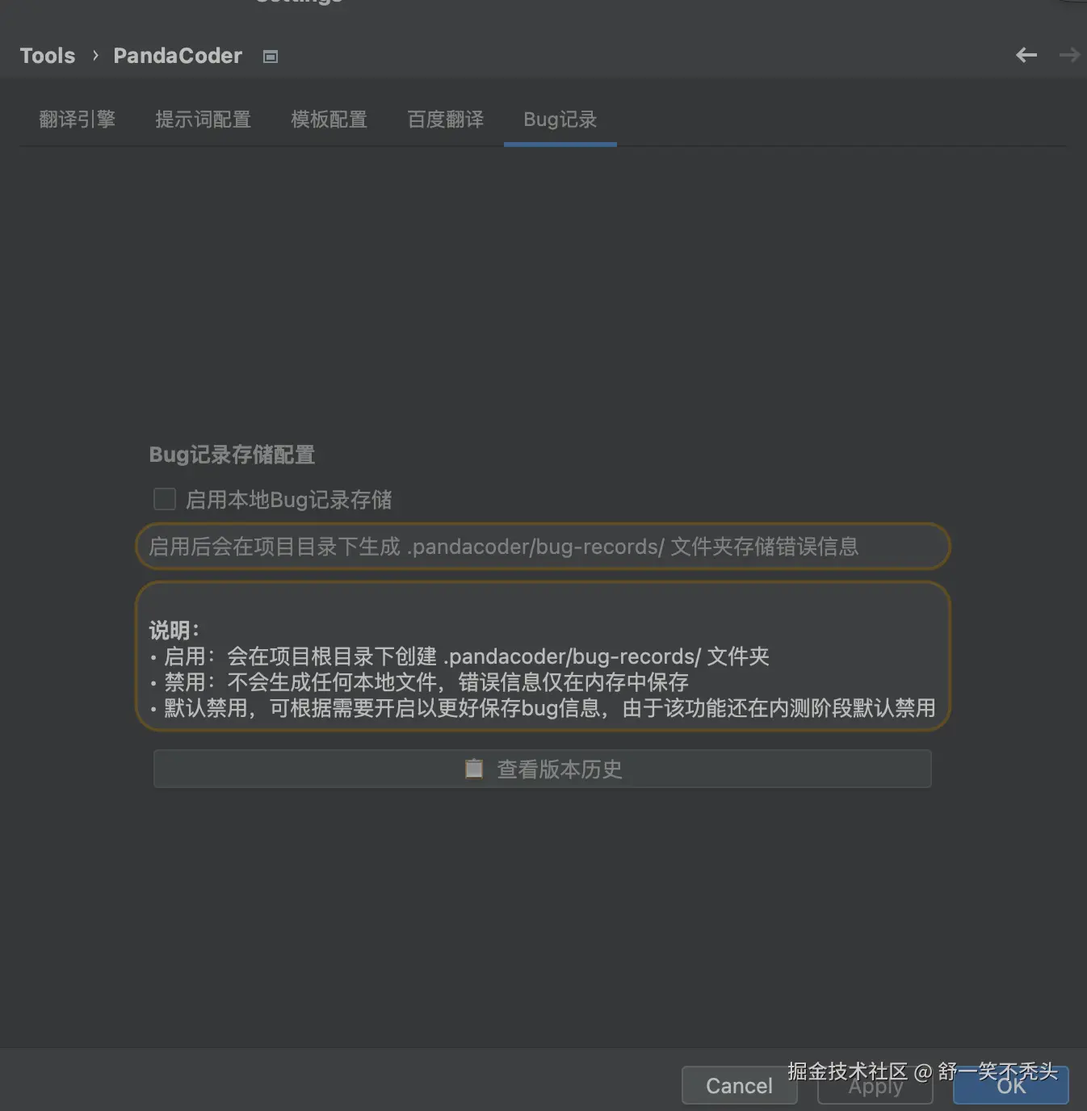This screenshot has height=1111, width=1087.
Task: Select the Bug记录 tab
Action: tap(560, 119)
